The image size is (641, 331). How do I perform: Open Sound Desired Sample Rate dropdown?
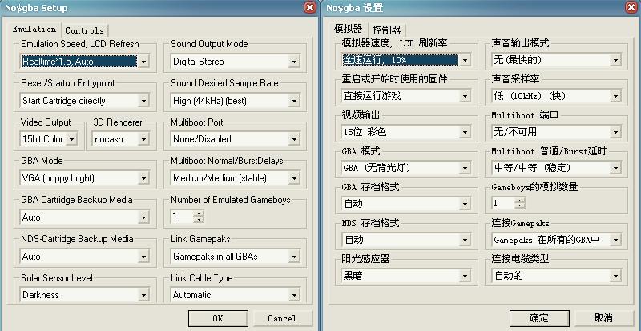(293, 101)
